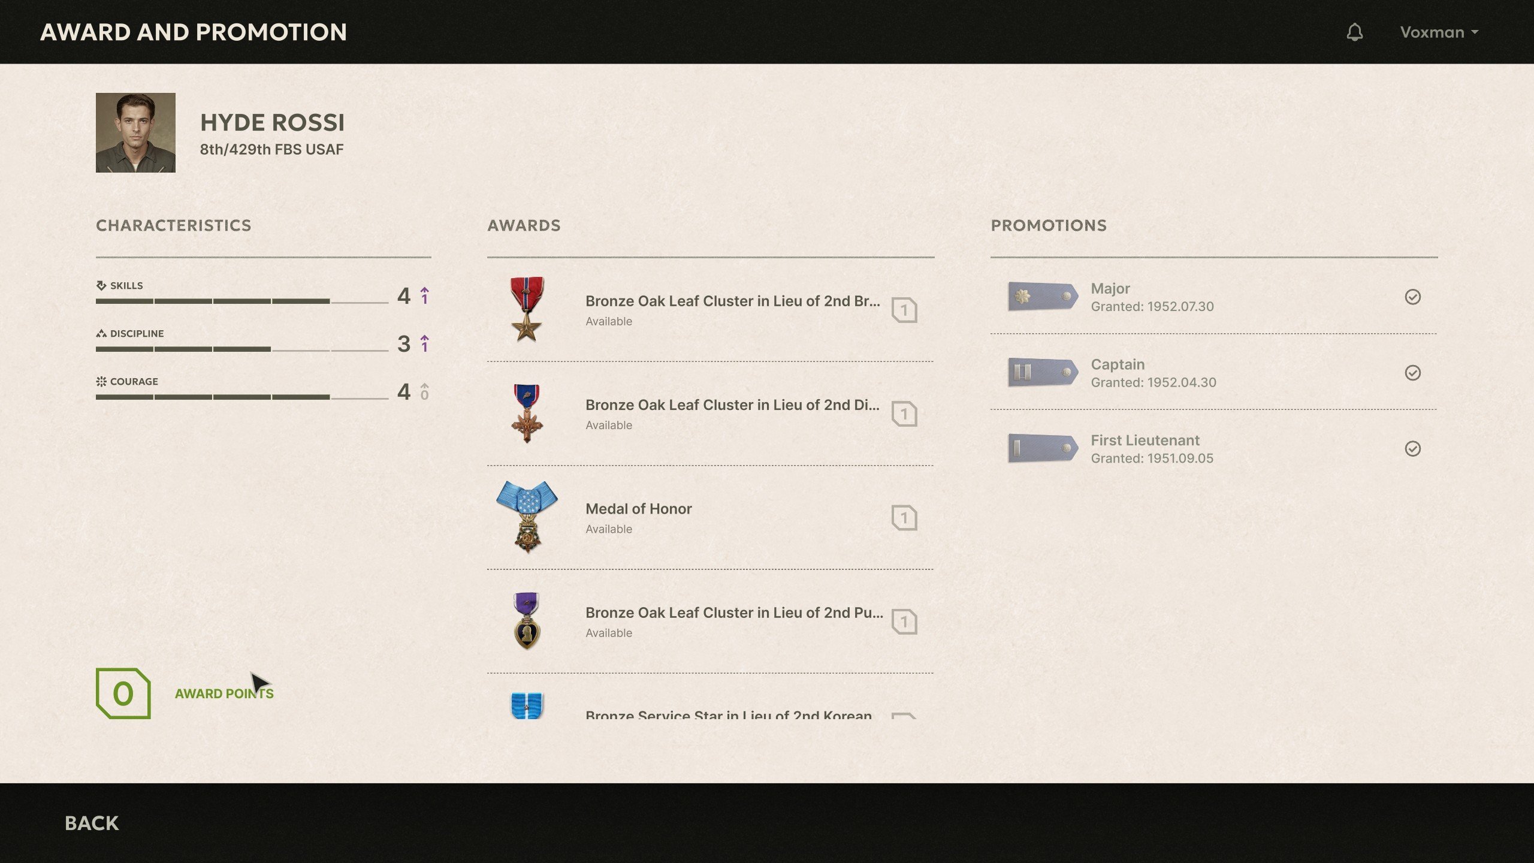The width and height of the screenshot is (1534, 863).
Task: Click Hyde Rossi's portrait photo
Action: (x=135, y=132)
